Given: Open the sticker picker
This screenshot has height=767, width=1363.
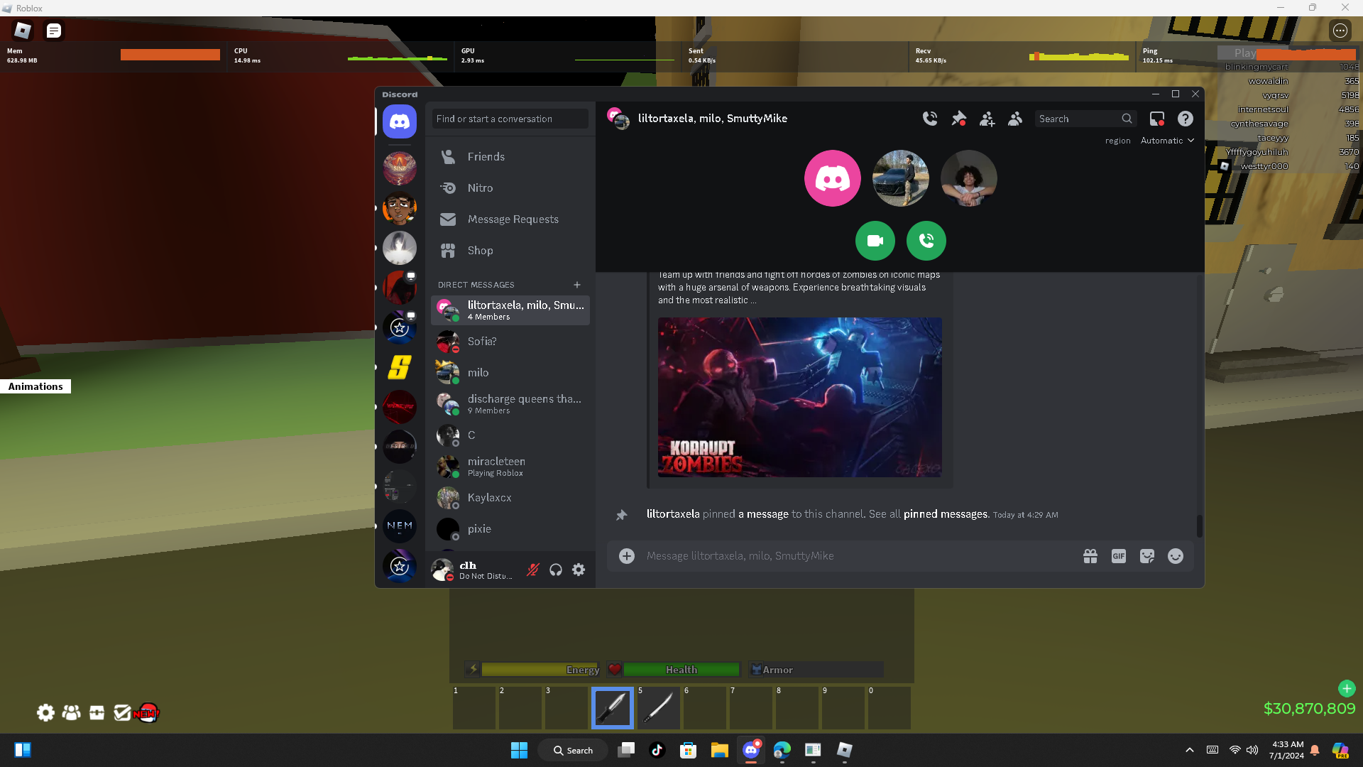Looking at the screenshot, I should (1147, 556).
